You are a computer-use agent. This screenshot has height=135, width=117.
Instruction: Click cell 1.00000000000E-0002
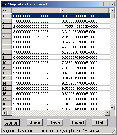tap(36, 67)
